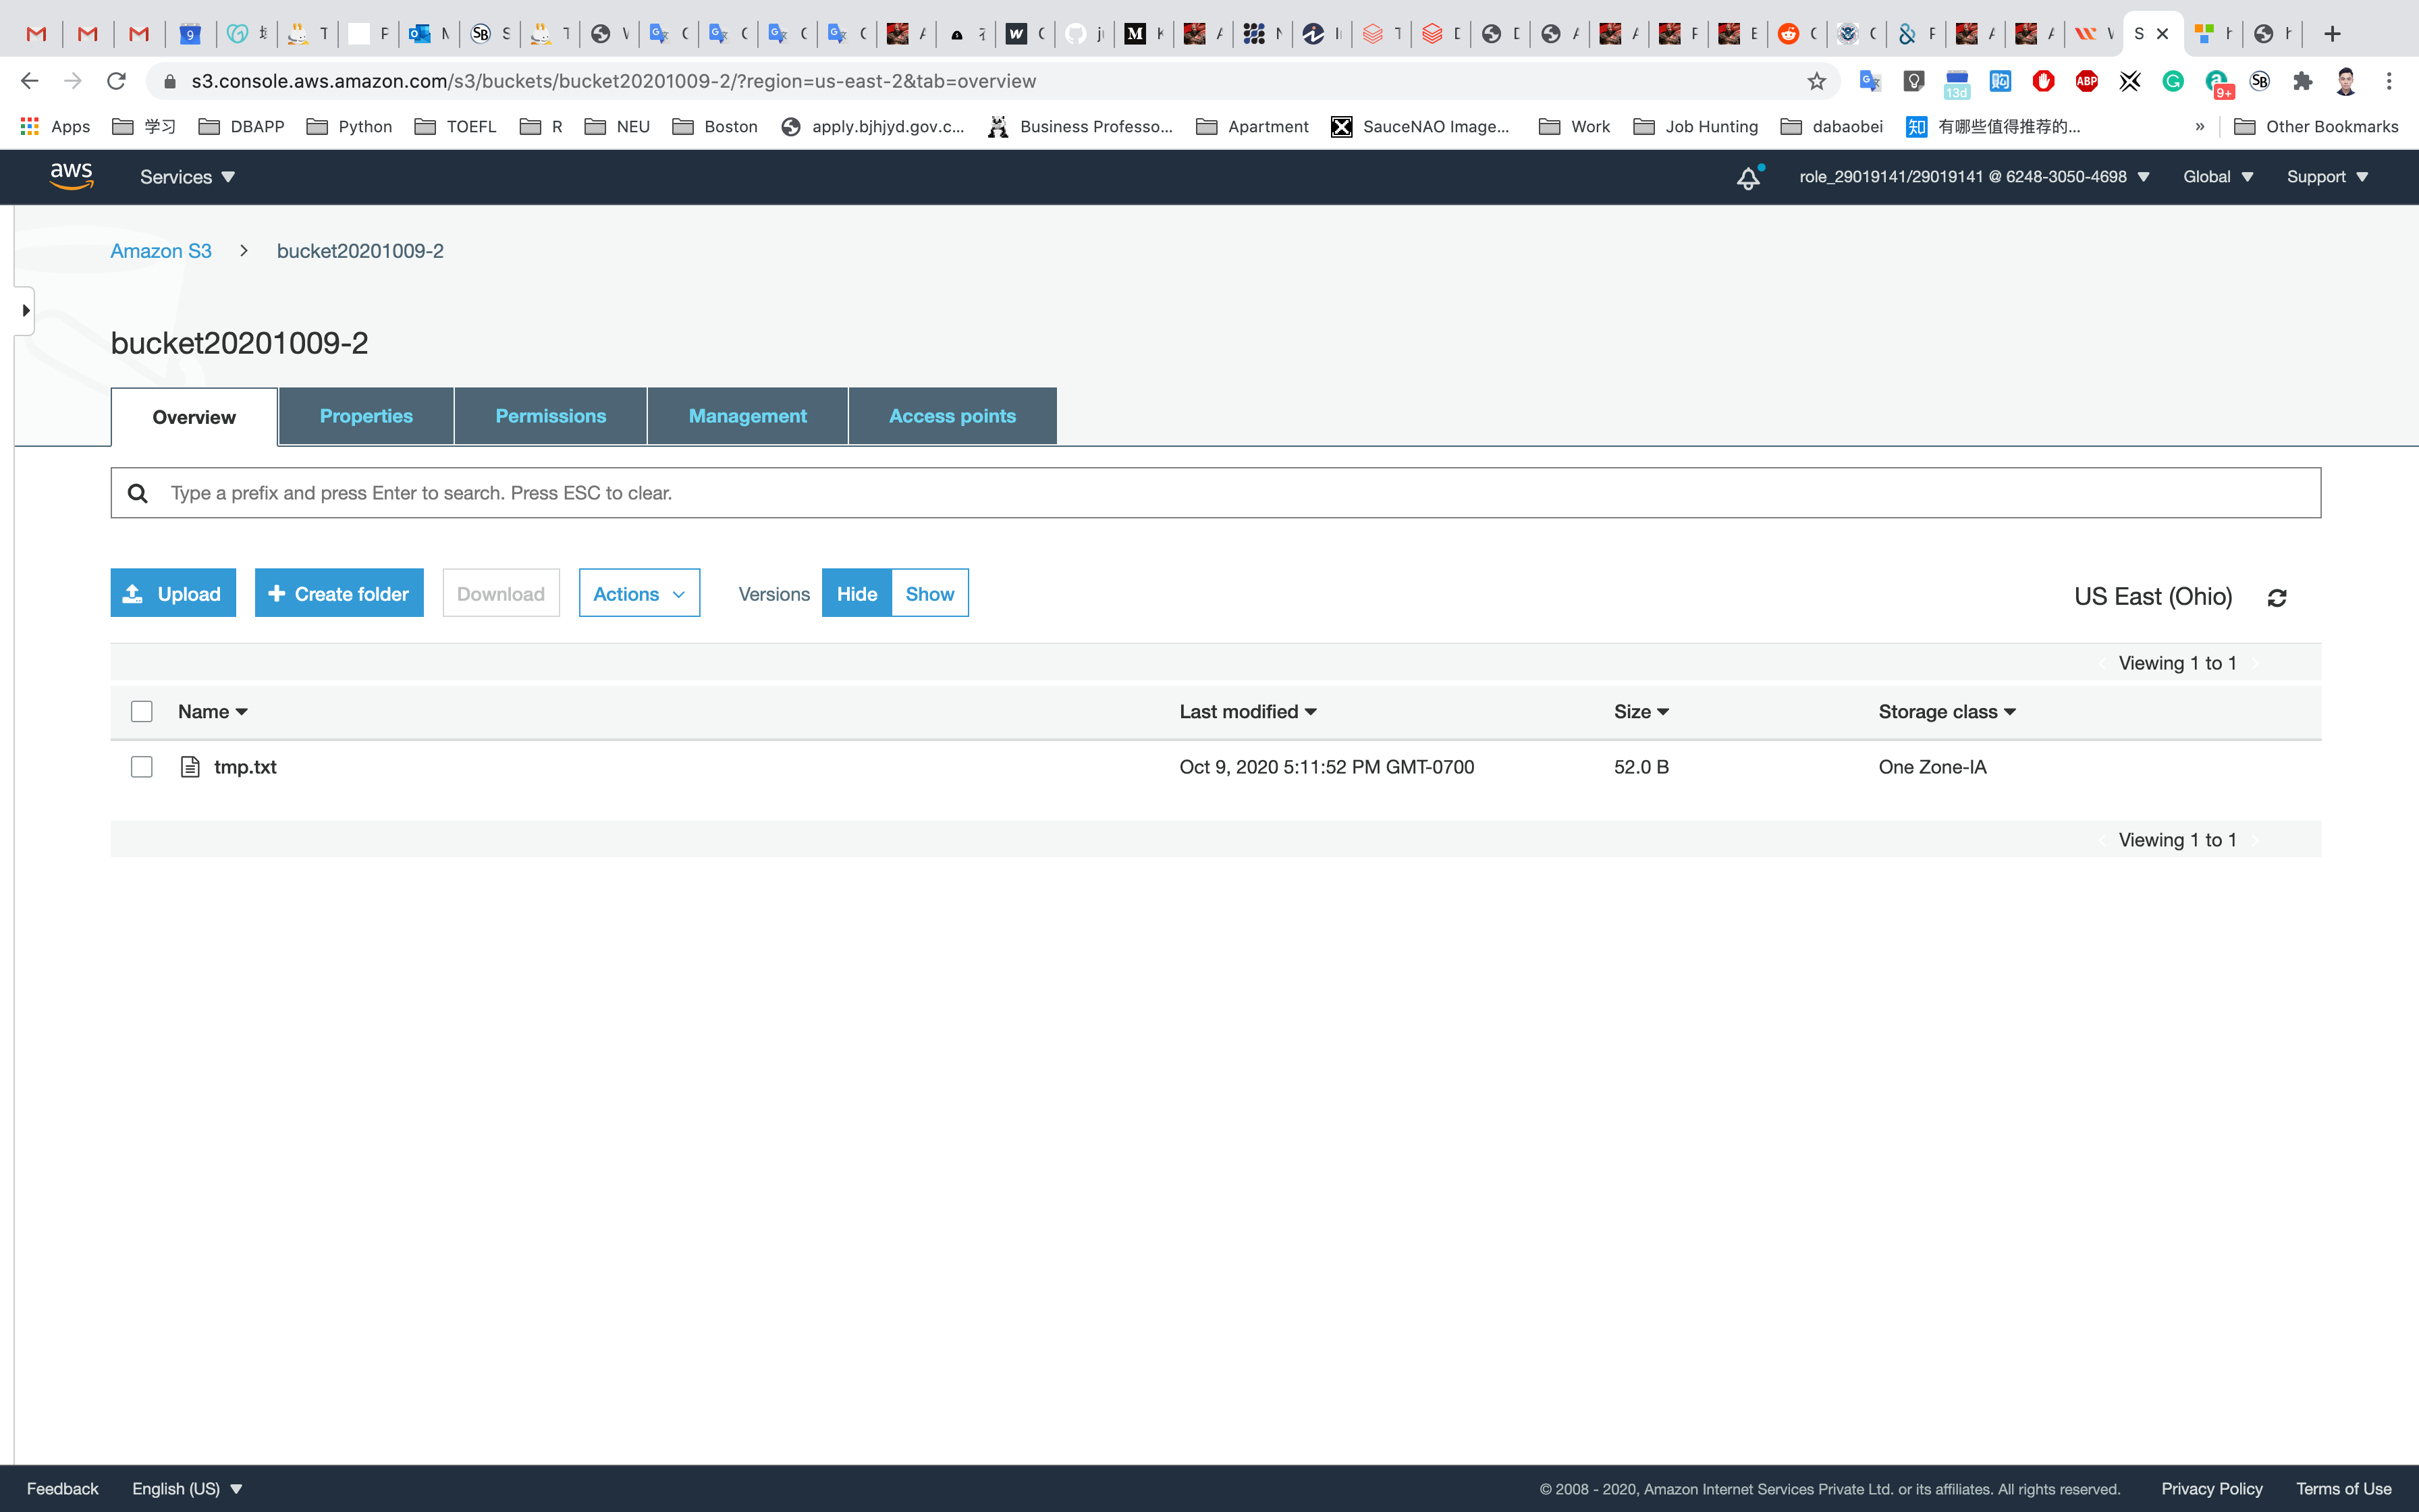
Task: Expand the left sidebar arrow
Action: (x=25, y=310)
